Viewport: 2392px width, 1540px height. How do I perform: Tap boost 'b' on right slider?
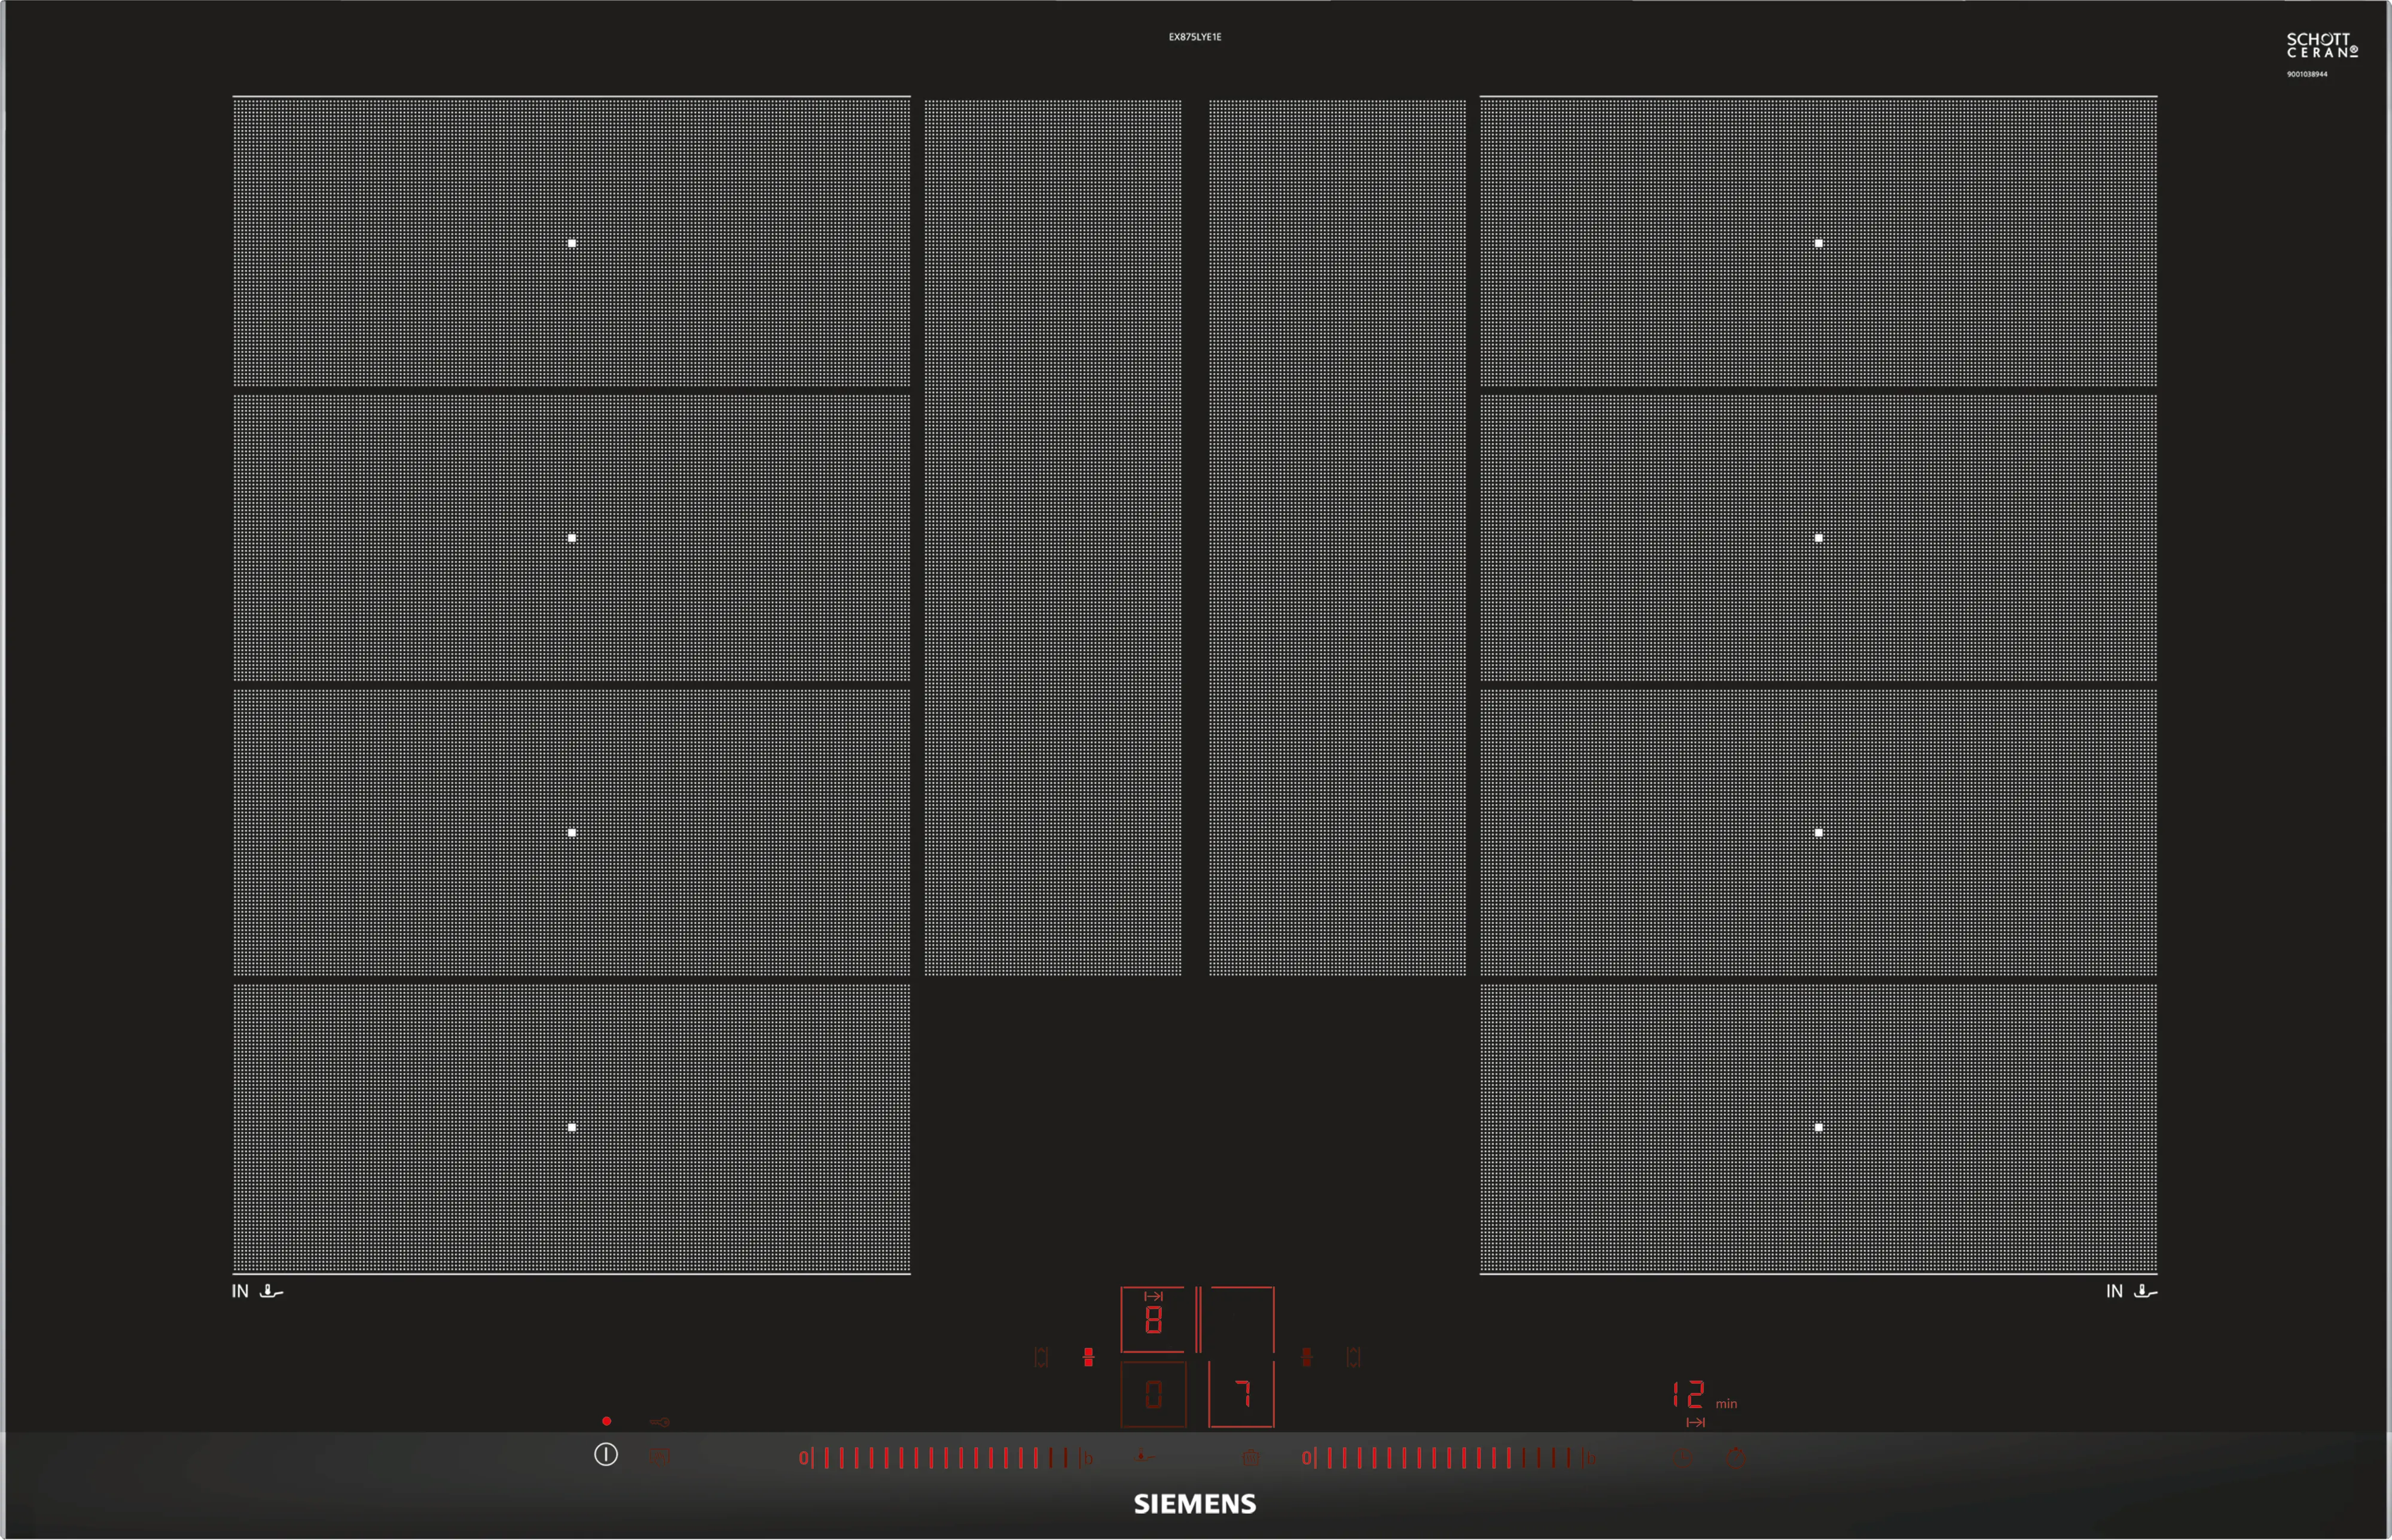[1590, 1458]
